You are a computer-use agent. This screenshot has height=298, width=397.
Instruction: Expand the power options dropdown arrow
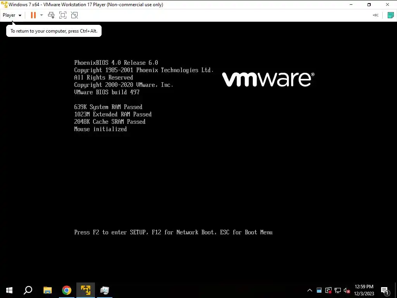pyautogui.click(x=41, y=15)
